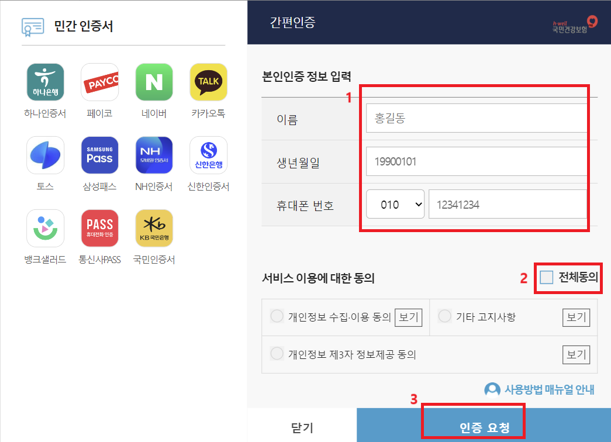Choose the Shinhan Bank certificate icon
This screenshot has width=611, height=442.
click(209, 155)
